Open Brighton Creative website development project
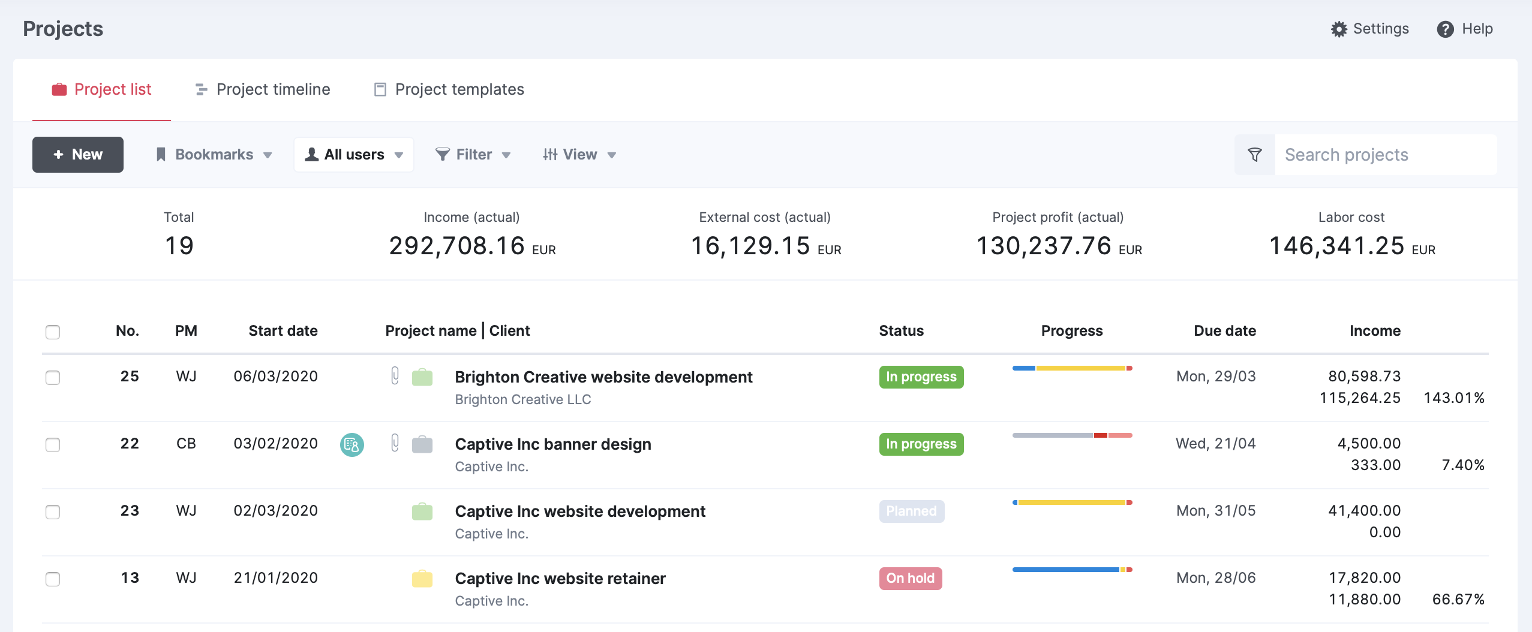 coord(603,377)
